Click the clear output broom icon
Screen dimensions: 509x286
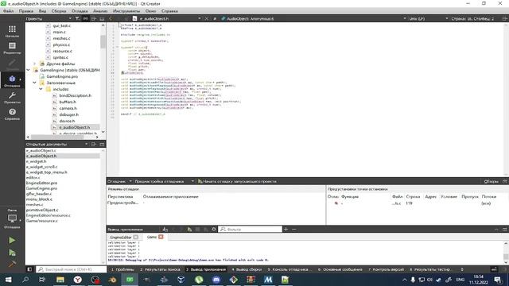tap(165, 229)
